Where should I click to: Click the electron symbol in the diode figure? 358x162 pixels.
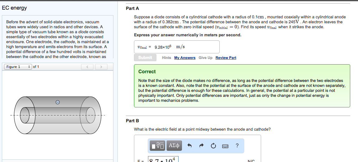click(x=57, y=102)
